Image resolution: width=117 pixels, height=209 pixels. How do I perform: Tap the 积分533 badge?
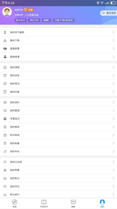point(21,20)
